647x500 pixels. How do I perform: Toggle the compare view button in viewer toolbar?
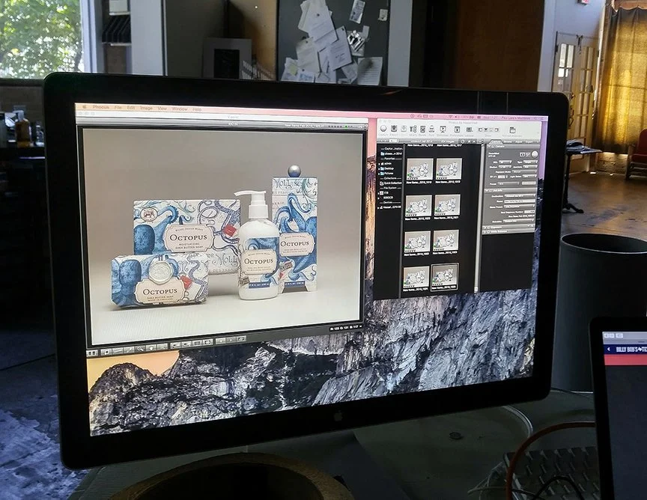pos(91,353)
